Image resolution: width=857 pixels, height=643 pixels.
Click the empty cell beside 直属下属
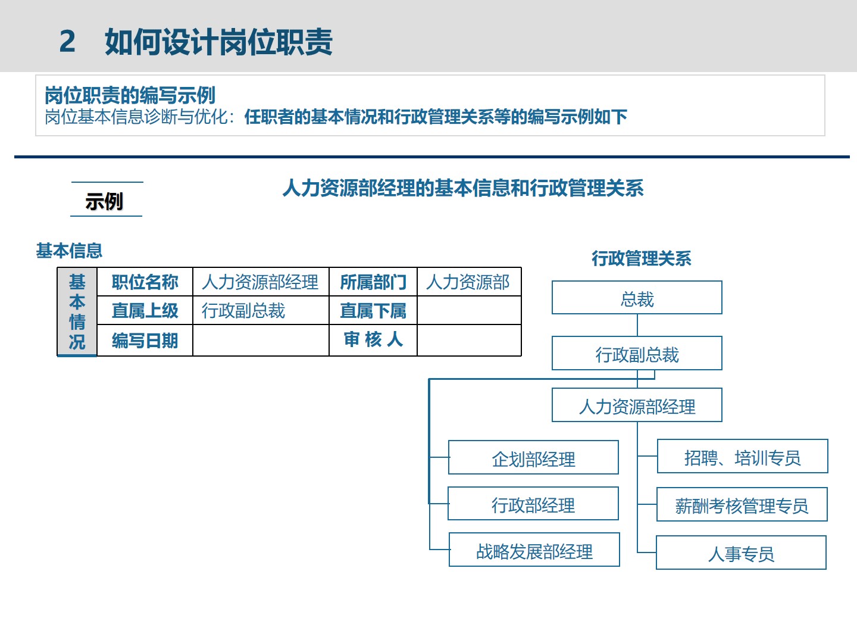469,310
